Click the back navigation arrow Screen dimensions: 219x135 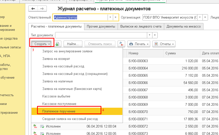click(33, 9)
